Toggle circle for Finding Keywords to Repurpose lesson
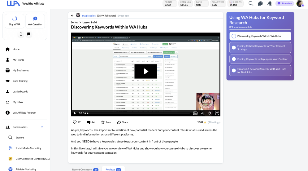The height and width of the screenshot is (171, 308). (234, 59)
